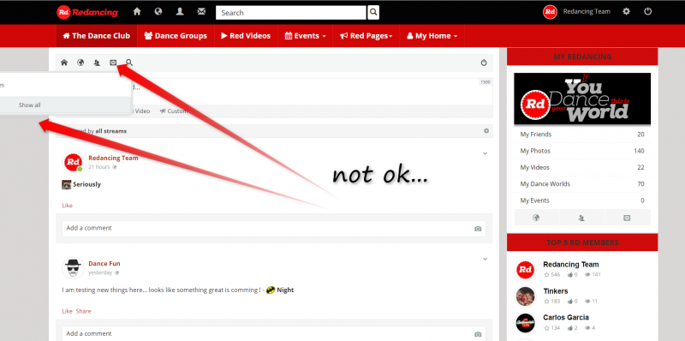Click the Search input field

(x=291, y=13)
